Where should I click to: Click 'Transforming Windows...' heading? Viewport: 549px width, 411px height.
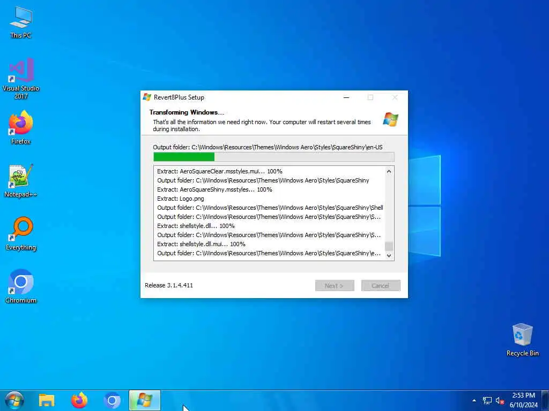(187, 112)
